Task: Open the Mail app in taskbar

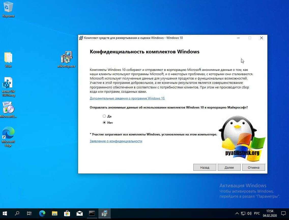Action: (79, 213)
